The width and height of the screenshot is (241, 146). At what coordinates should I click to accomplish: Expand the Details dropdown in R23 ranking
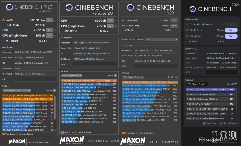[177, 77]
